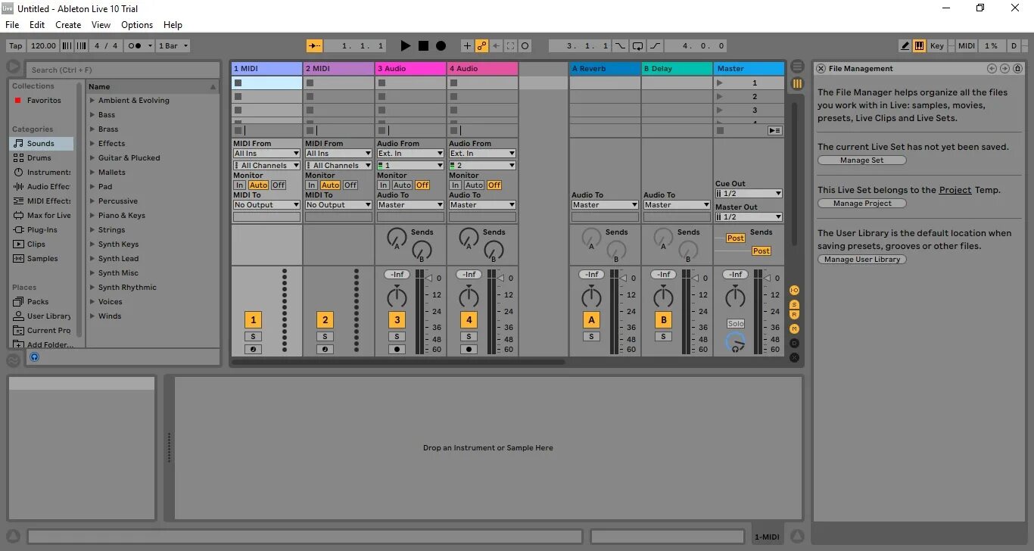Open the 1 Bar quantization menu
Image resolution: width=1034 pixels, height=551 pixels.
coord(173,46)
